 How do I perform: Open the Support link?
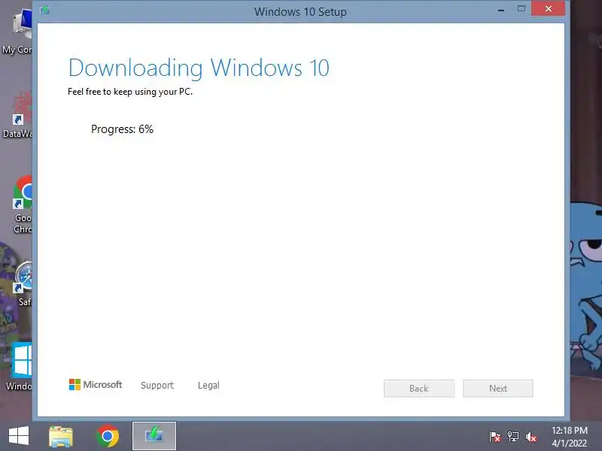point(157,386)
